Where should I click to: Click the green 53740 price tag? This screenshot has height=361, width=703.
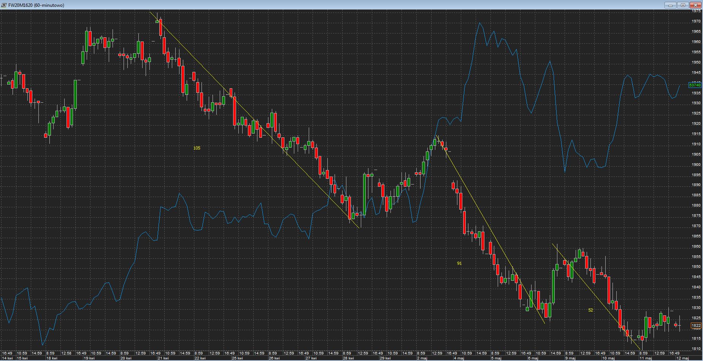pyautogui.click(x=695, y=85)
